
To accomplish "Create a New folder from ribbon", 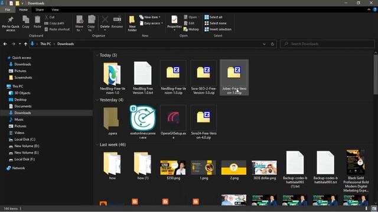I will tap(132, 24).
